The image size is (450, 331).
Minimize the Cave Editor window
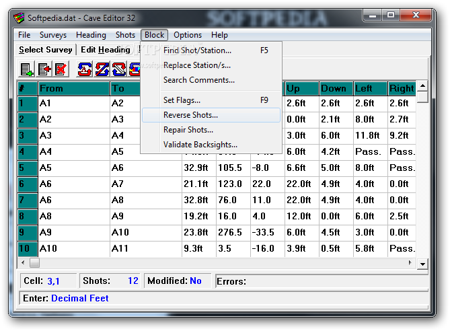373,15
